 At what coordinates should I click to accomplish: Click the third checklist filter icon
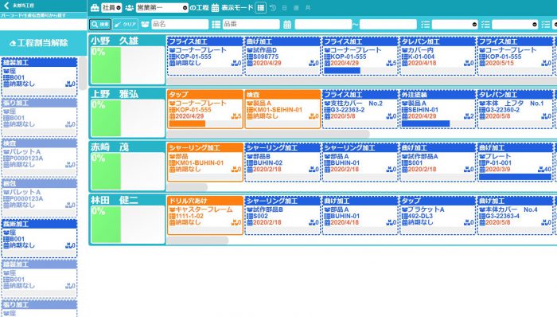(546, 24)
